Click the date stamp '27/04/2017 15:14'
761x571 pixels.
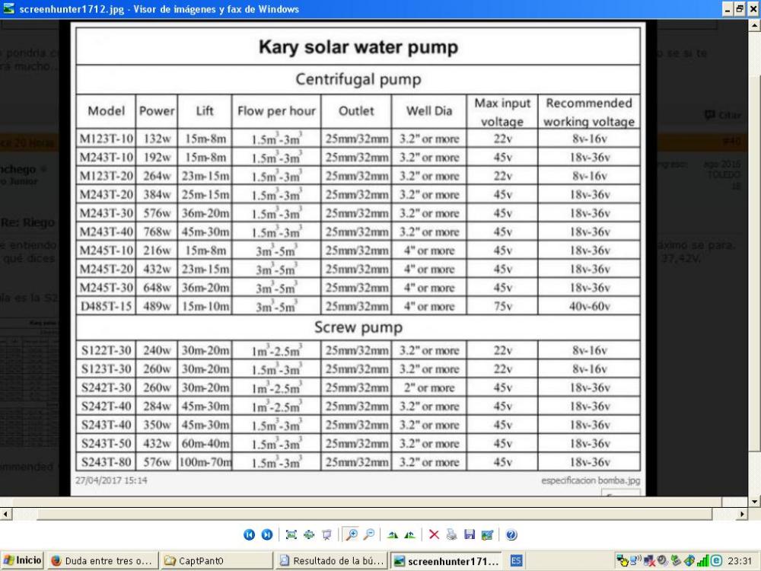[111, 480]
